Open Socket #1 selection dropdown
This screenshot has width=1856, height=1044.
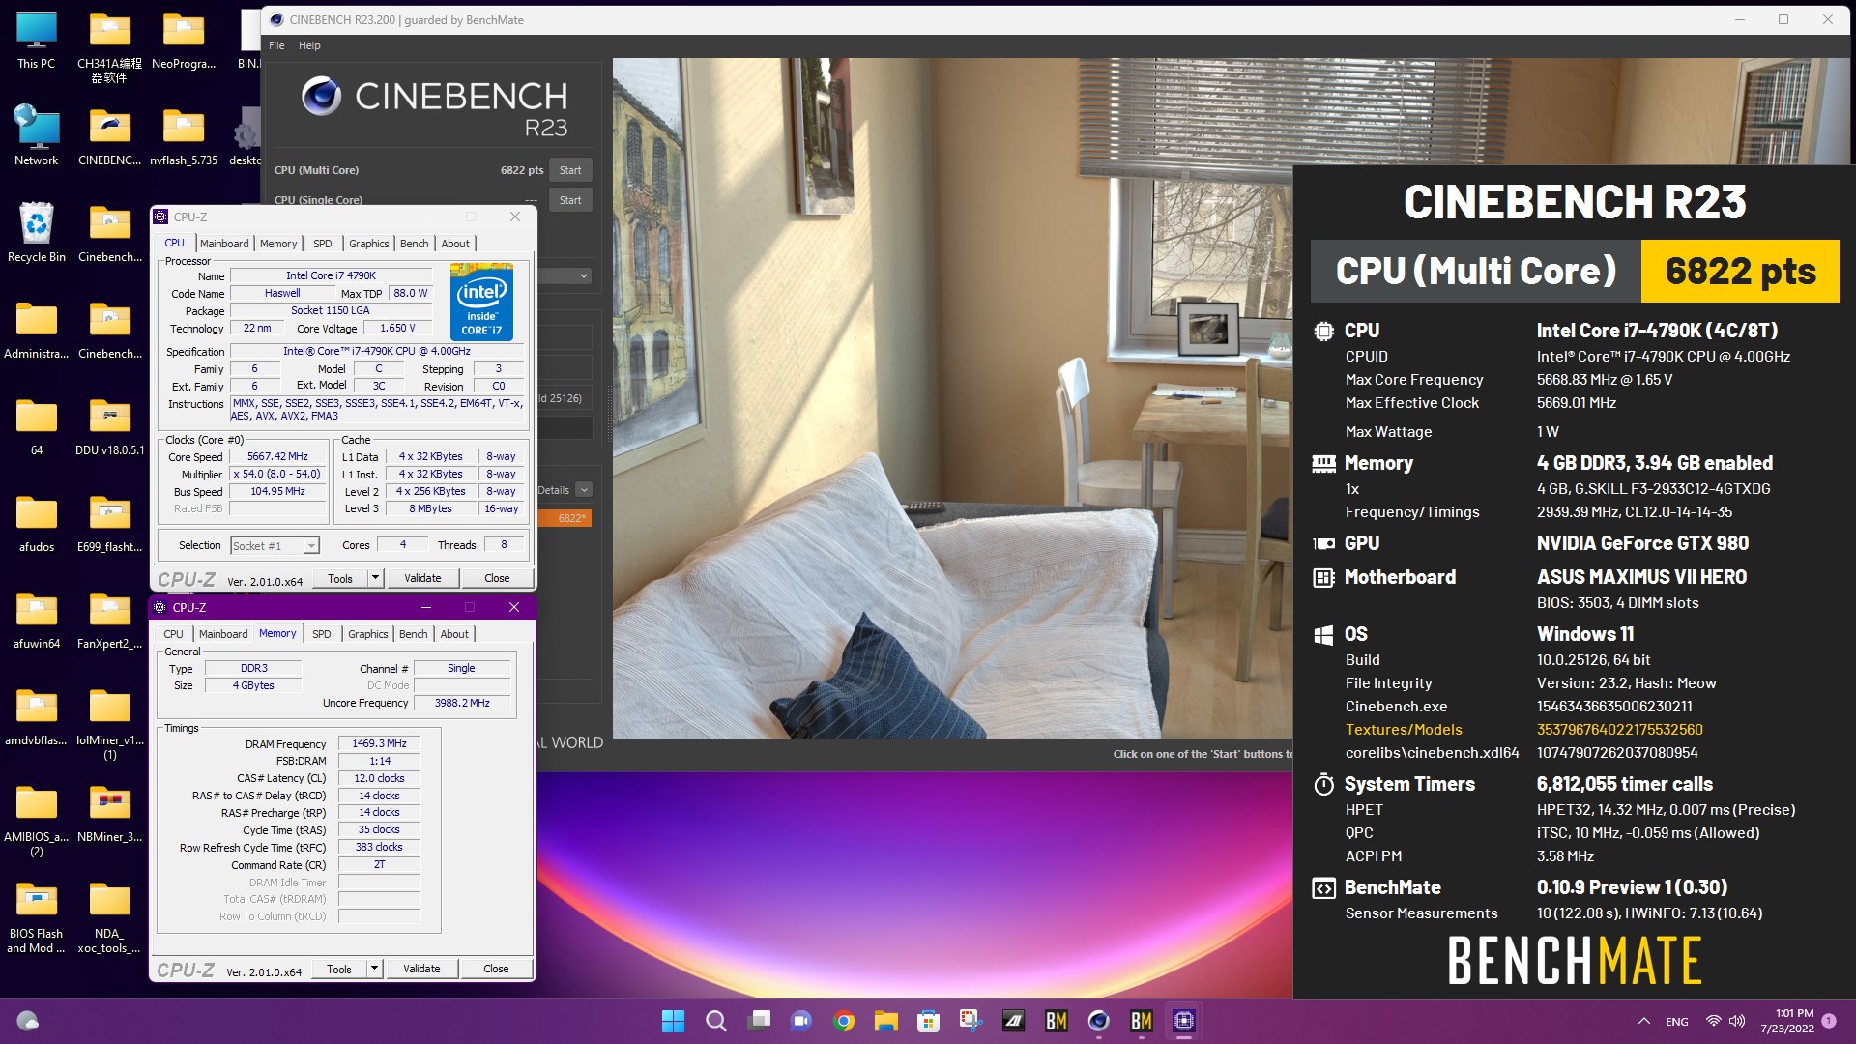(275, 546)
